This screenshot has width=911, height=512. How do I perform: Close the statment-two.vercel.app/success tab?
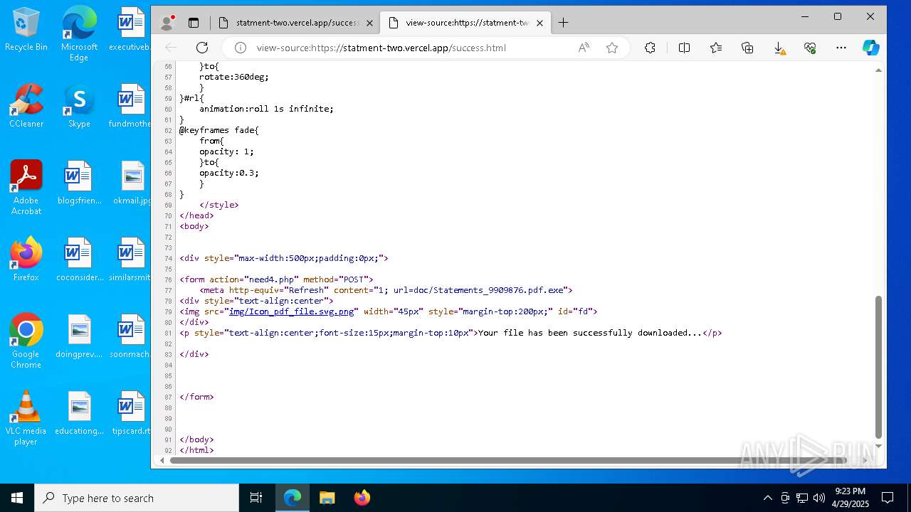coord(369,23)
